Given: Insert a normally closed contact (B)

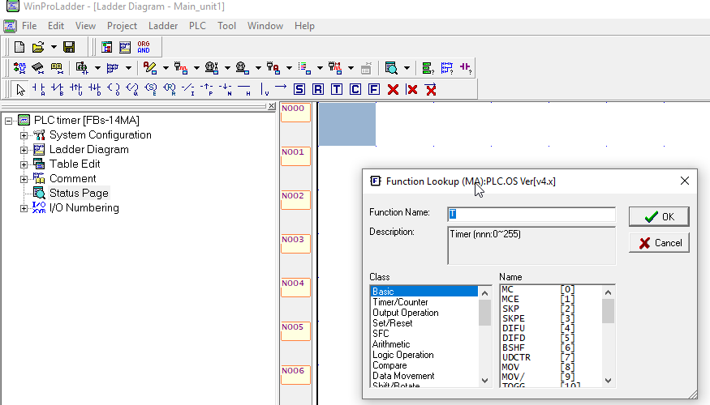Looking at the screenshot, I should tap(58, 89).
